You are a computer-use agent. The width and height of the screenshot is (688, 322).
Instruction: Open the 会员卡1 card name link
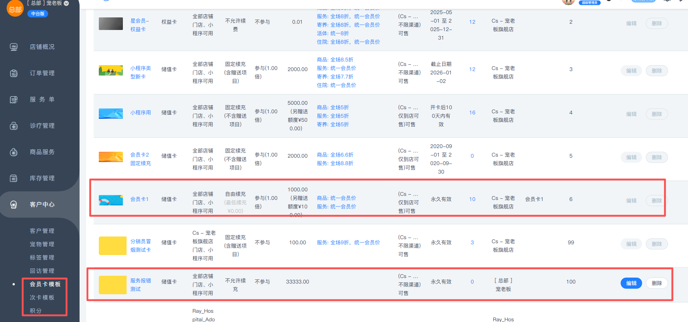[139, 199]
